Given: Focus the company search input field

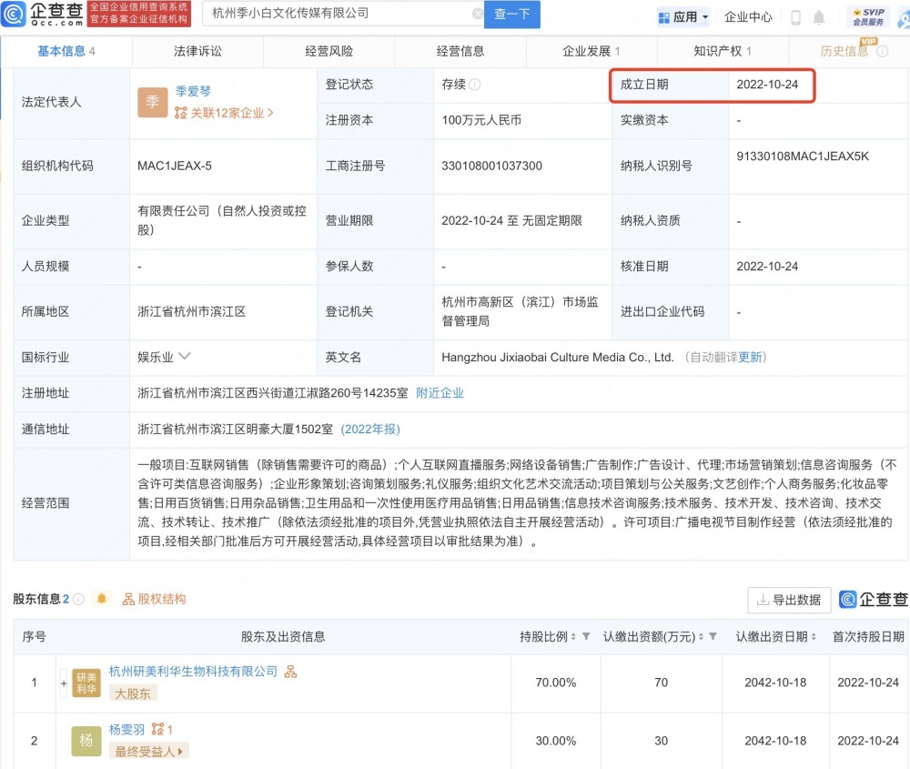Looking at the screenshot, I should [342, 14].
